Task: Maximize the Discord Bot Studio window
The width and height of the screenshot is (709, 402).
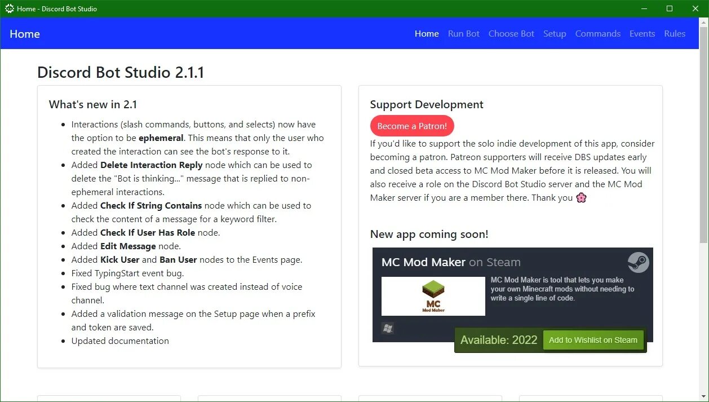Action: click(x=670, y=8)
